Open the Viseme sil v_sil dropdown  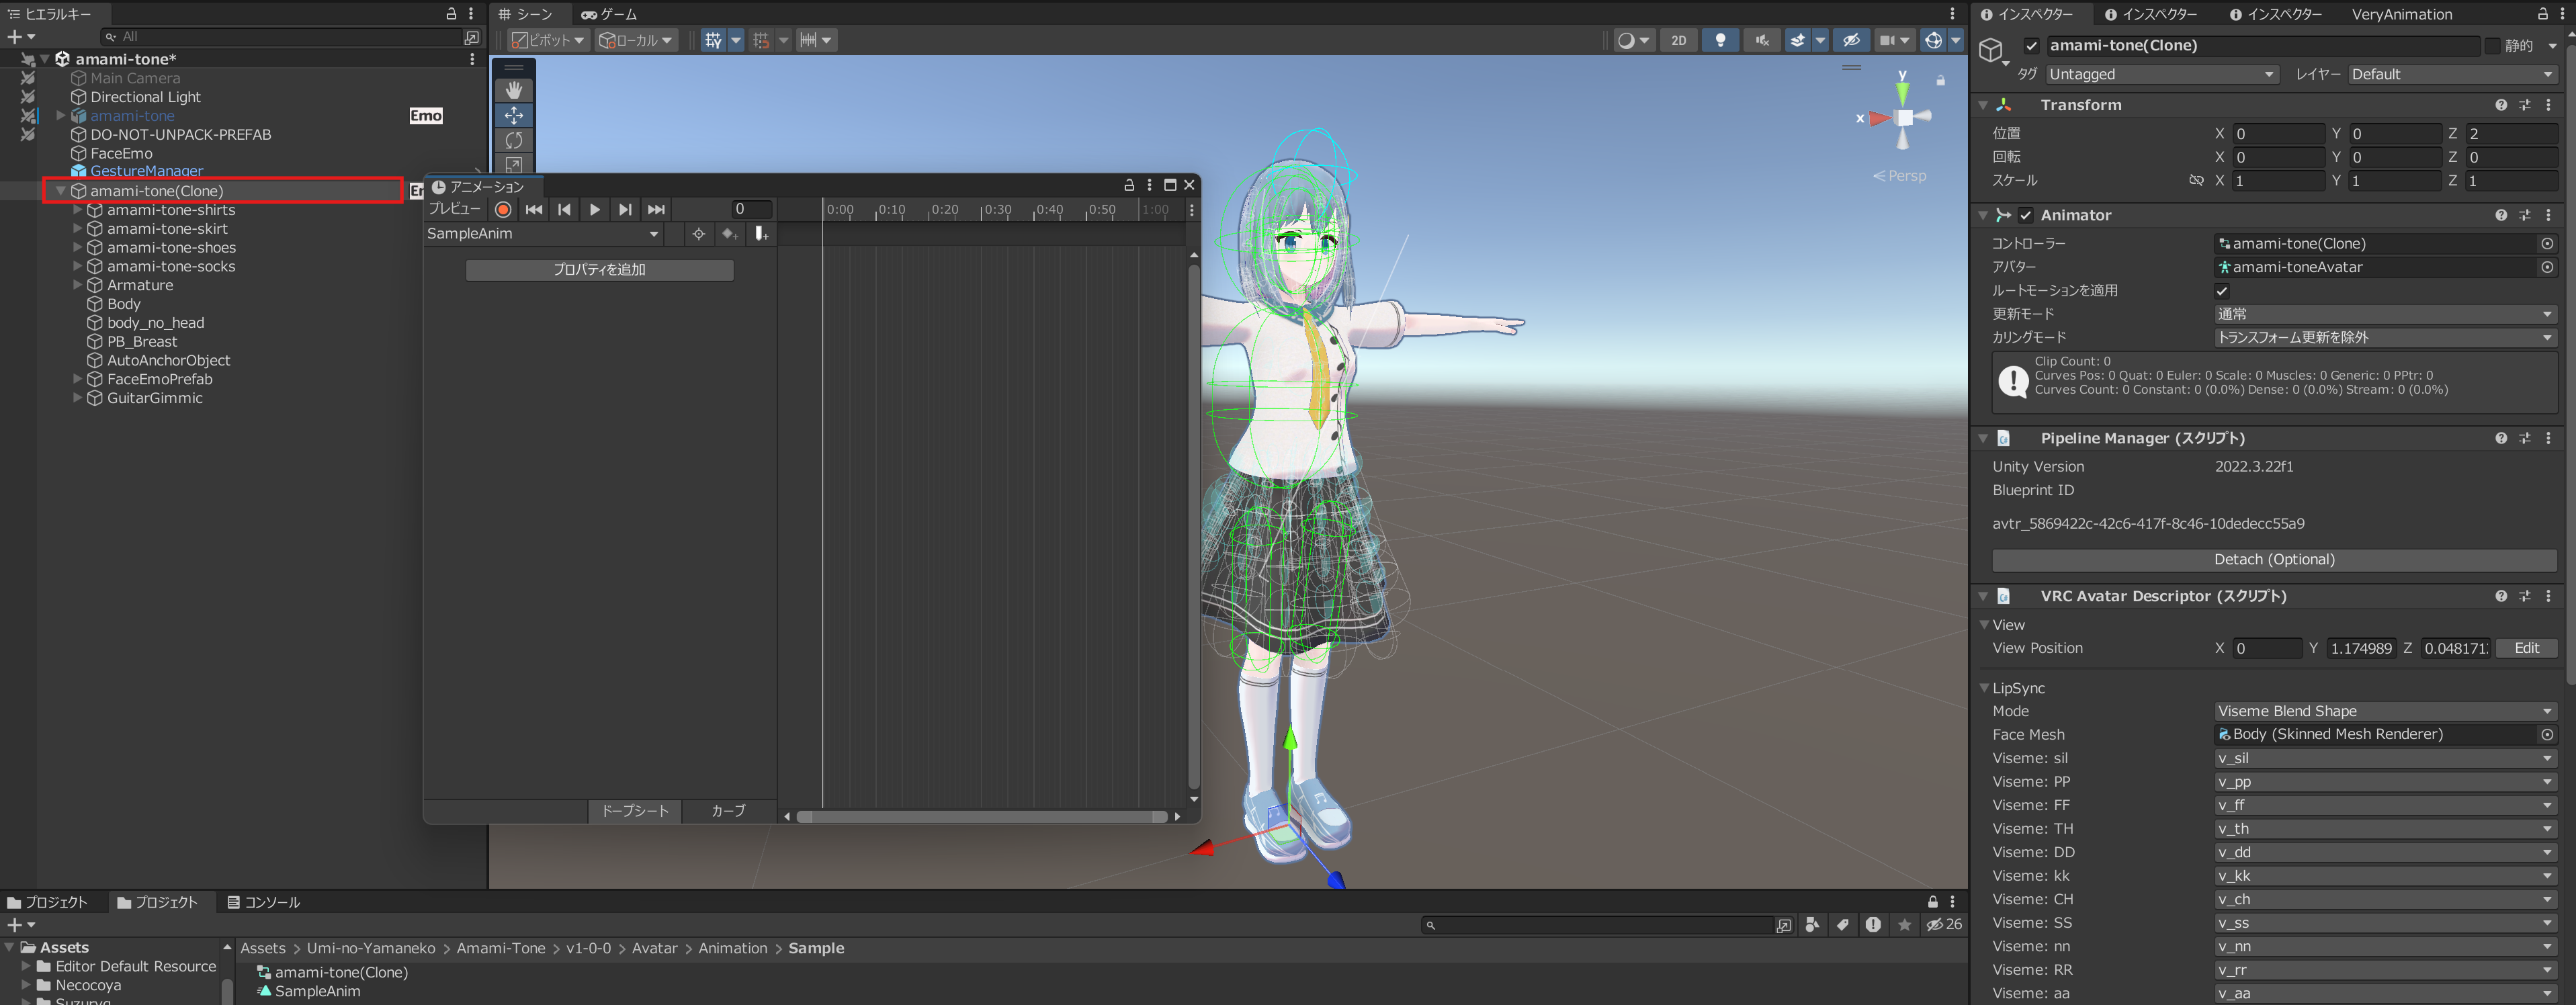click(x=2385, y=758)
